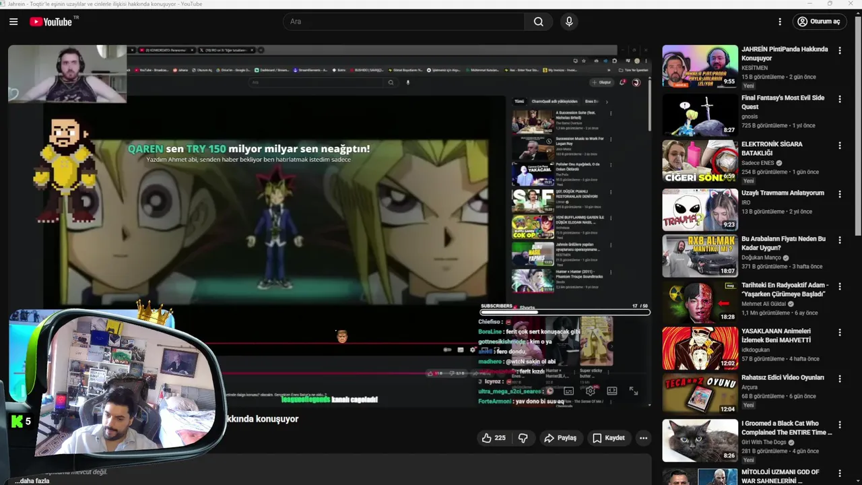Like the video with 225 likes
Screen dimensions: 862x485
[x=494, y=438]
